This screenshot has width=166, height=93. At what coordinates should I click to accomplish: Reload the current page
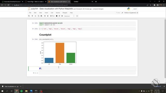click(8, 5)
